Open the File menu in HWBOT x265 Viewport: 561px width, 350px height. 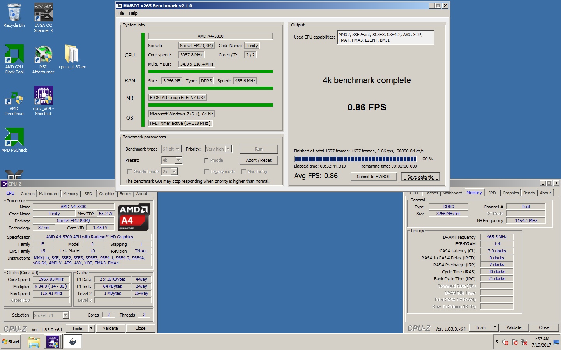click(121, 13)
